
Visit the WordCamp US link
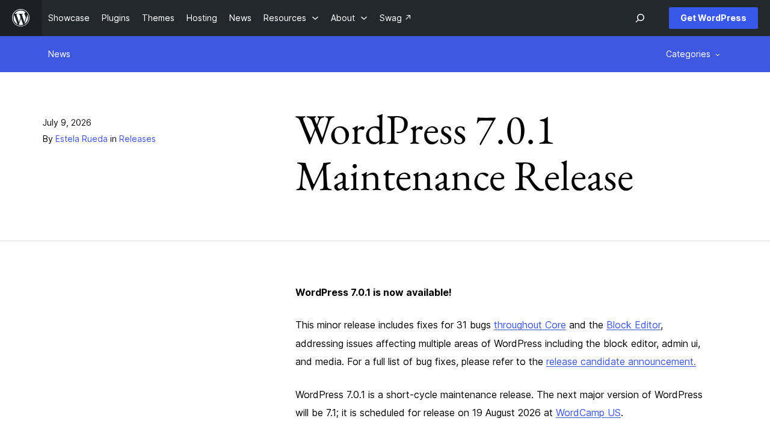point(588,413)
